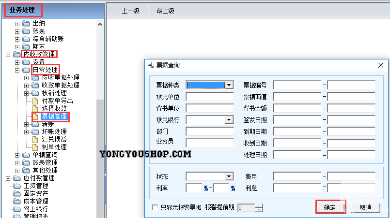Screen dimensions: 390x218
Task: Click the 核销处理 folder icon
Action: click(x=35, y=93)
